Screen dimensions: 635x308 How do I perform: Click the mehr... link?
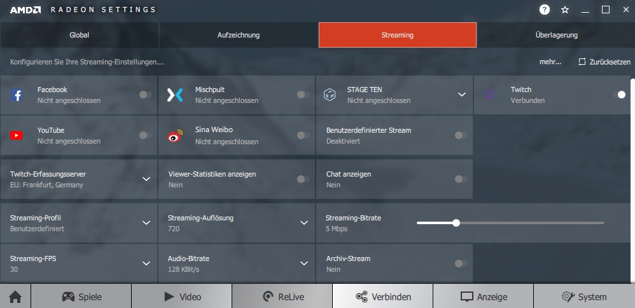(550, 62)
